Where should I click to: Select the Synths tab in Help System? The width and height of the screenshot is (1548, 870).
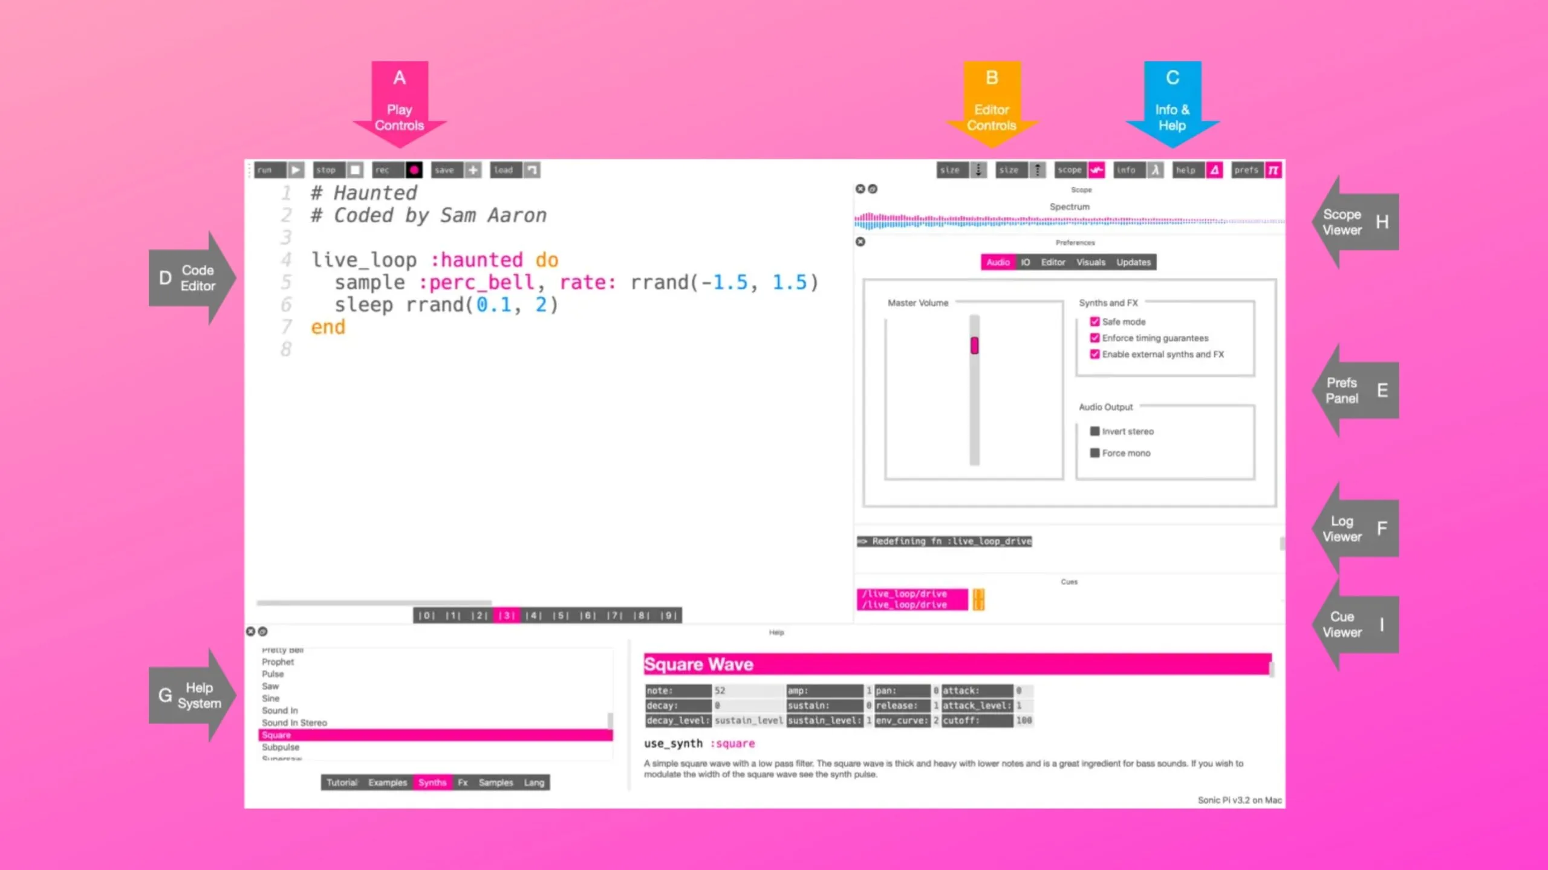pyautogui.click(x=433, y=783)
